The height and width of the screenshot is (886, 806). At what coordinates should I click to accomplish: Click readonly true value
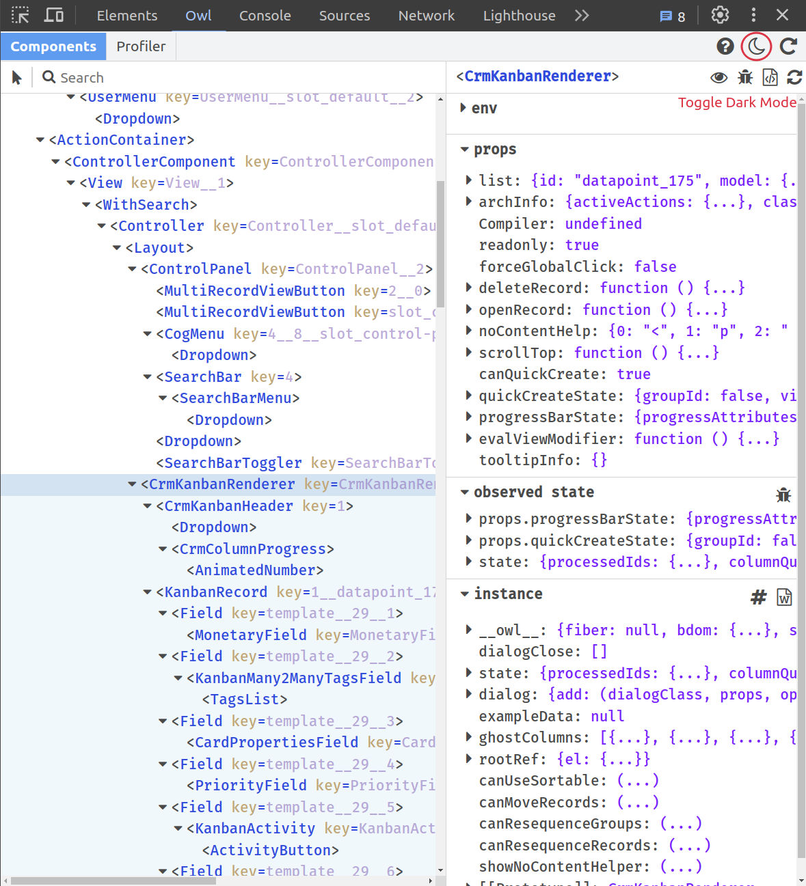point(582,245)
